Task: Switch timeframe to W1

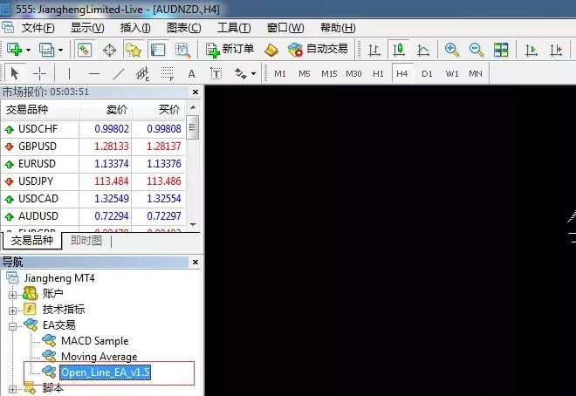Action: (452, 74)
